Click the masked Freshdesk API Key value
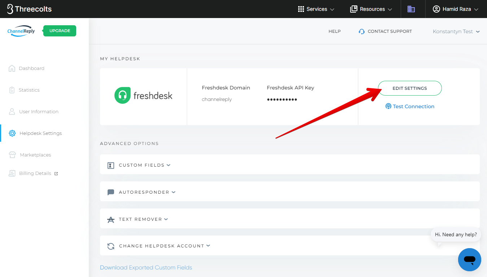The image size is (487, 277). point(282,100)
